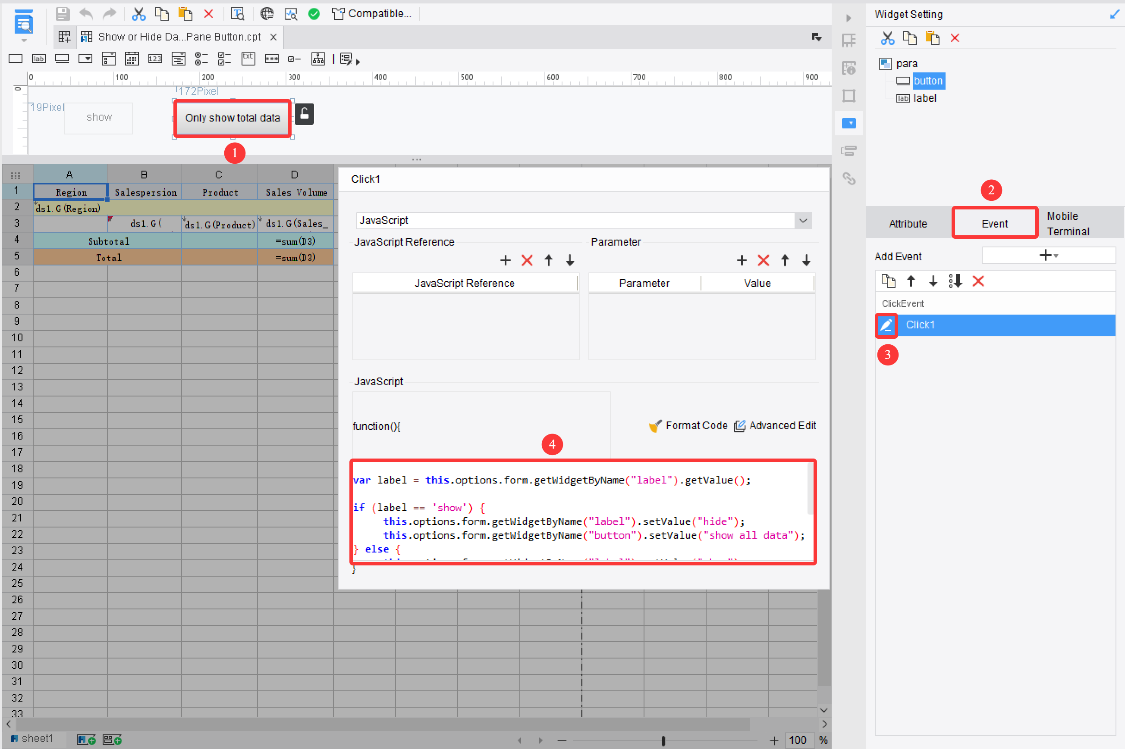
Task: Open the globe preview icon
Action: [x=267, y=14]
